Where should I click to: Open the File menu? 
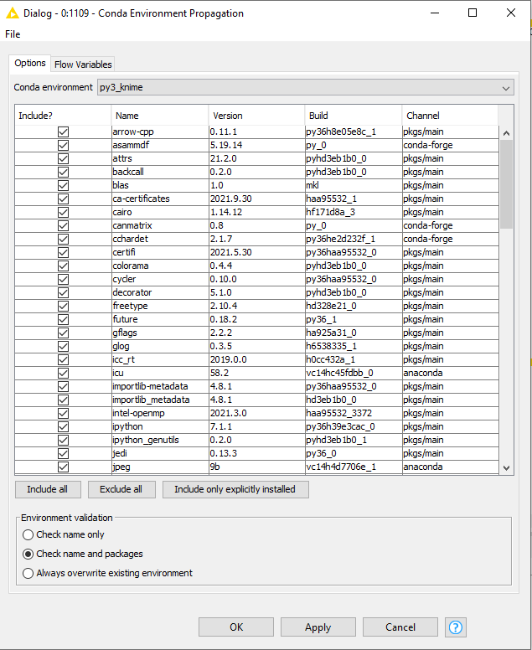coord(13,34)
